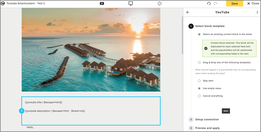Choose Drag & Drop templates radio option
The width and height of the screenshot is (261, 132).
(199, 62)
